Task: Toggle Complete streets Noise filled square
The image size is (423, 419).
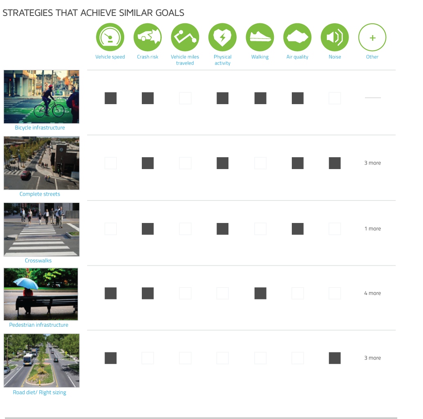Action: click(335, 163)
